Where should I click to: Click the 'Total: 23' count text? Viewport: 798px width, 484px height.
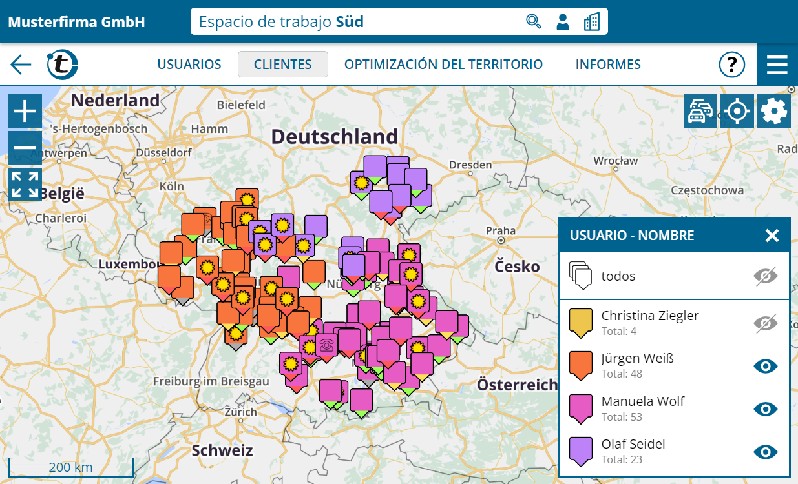coord(622,459)
